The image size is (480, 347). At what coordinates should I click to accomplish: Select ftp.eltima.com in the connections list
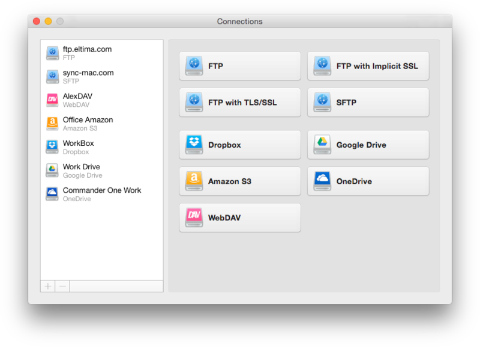pos(101,53)
